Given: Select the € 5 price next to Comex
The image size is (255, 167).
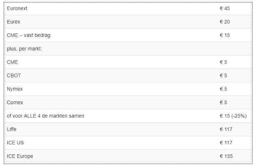Looking at the screenshot, I should pos(223,103).
